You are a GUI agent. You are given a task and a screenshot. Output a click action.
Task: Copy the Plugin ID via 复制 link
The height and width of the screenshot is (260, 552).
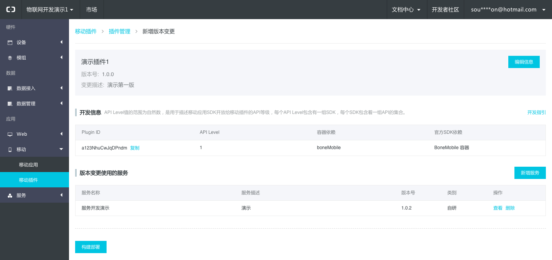tap(135, 148)
